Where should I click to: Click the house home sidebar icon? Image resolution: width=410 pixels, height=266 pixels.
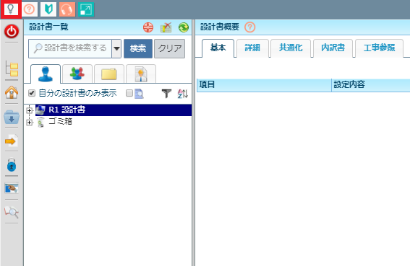pos(12,92)
